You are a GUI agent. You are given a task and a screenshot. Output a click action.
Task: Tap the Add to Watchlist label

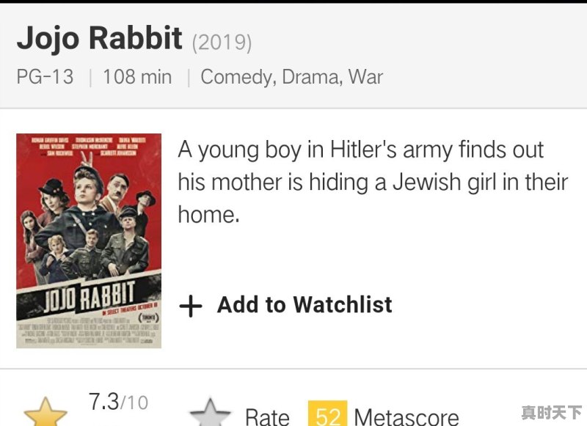[305, 305]
